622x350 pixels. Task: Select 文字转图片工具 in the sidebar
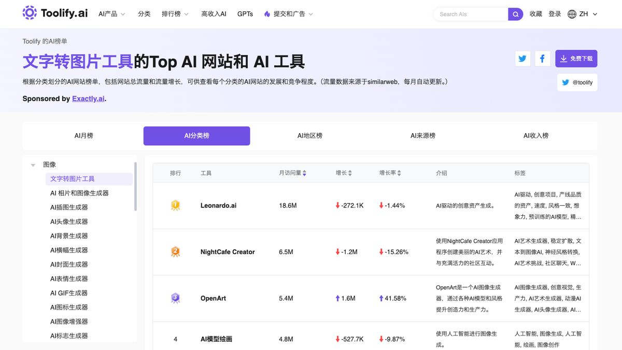tap(89, 179)
